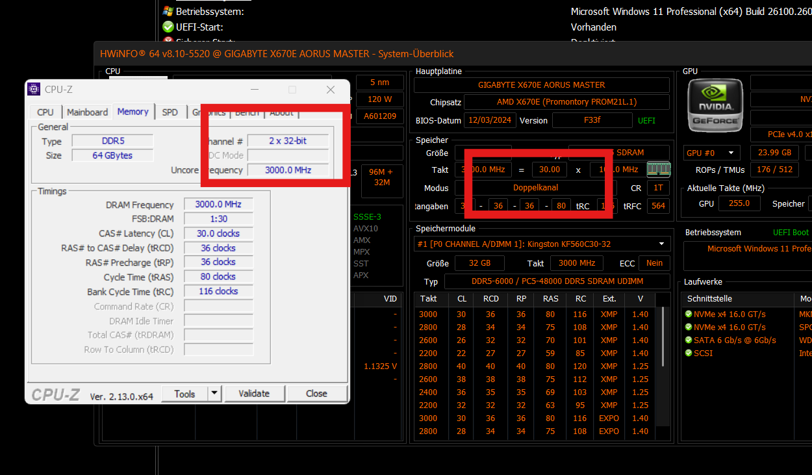The image size is (812, 475).
Task: Click the green check icon beside UEFI-Start
Action: tap(168, 27)
